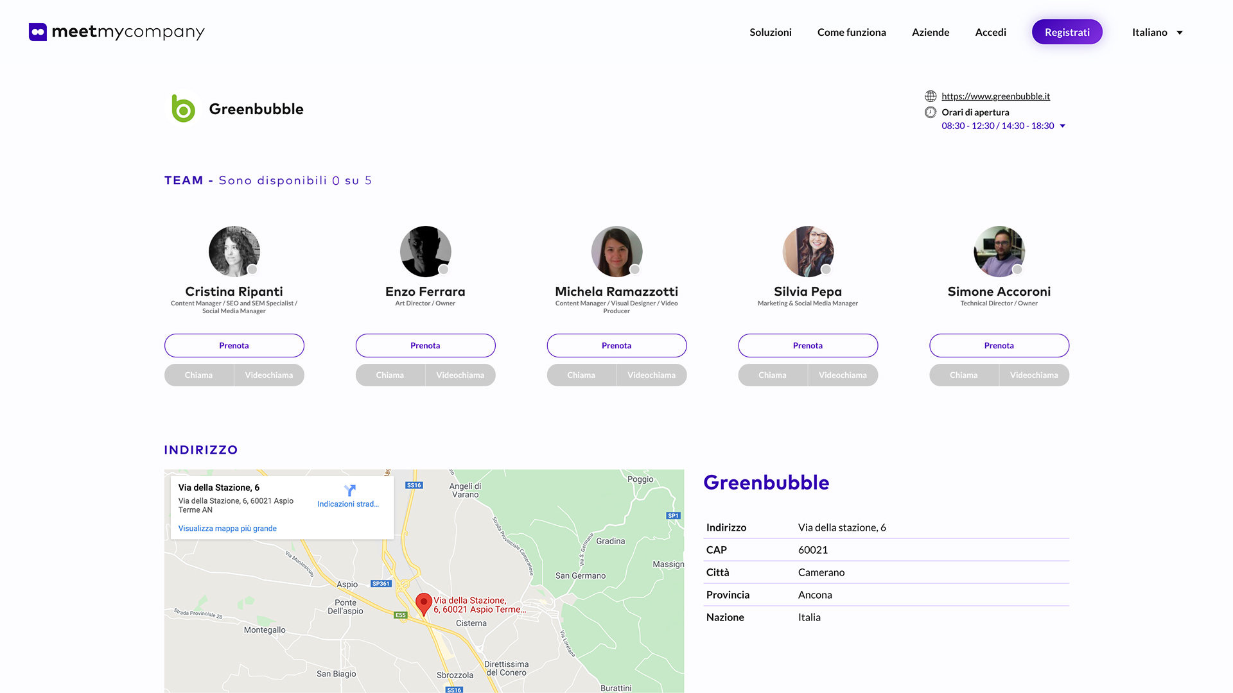Open Michela Ramazzotti's profile photo

point(617,252)
